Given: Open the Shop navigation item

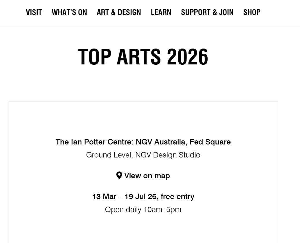Looking at the screenshot, I should point(252,12).
